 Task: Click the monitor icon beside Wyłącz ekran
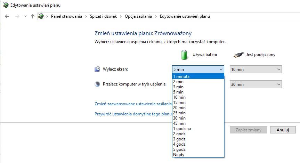pos(97,69)
